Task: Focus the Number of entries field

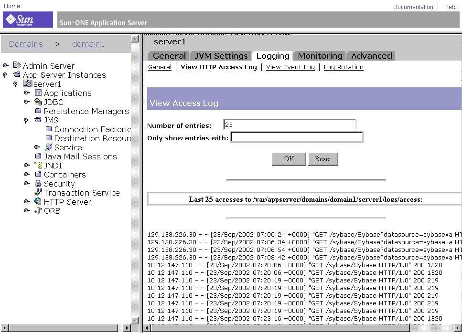Action: coord(290,125)
